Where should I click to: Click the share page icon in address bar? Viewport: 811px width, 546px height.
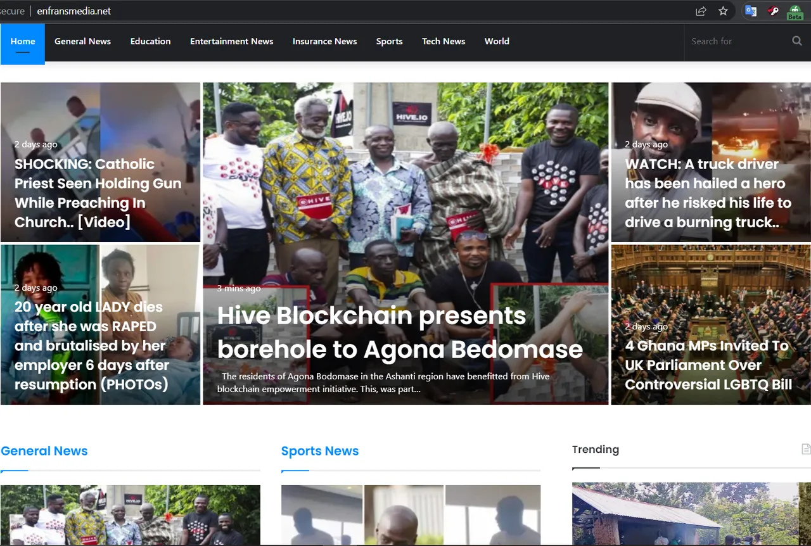pyautogui.click(x=701, y=11)
